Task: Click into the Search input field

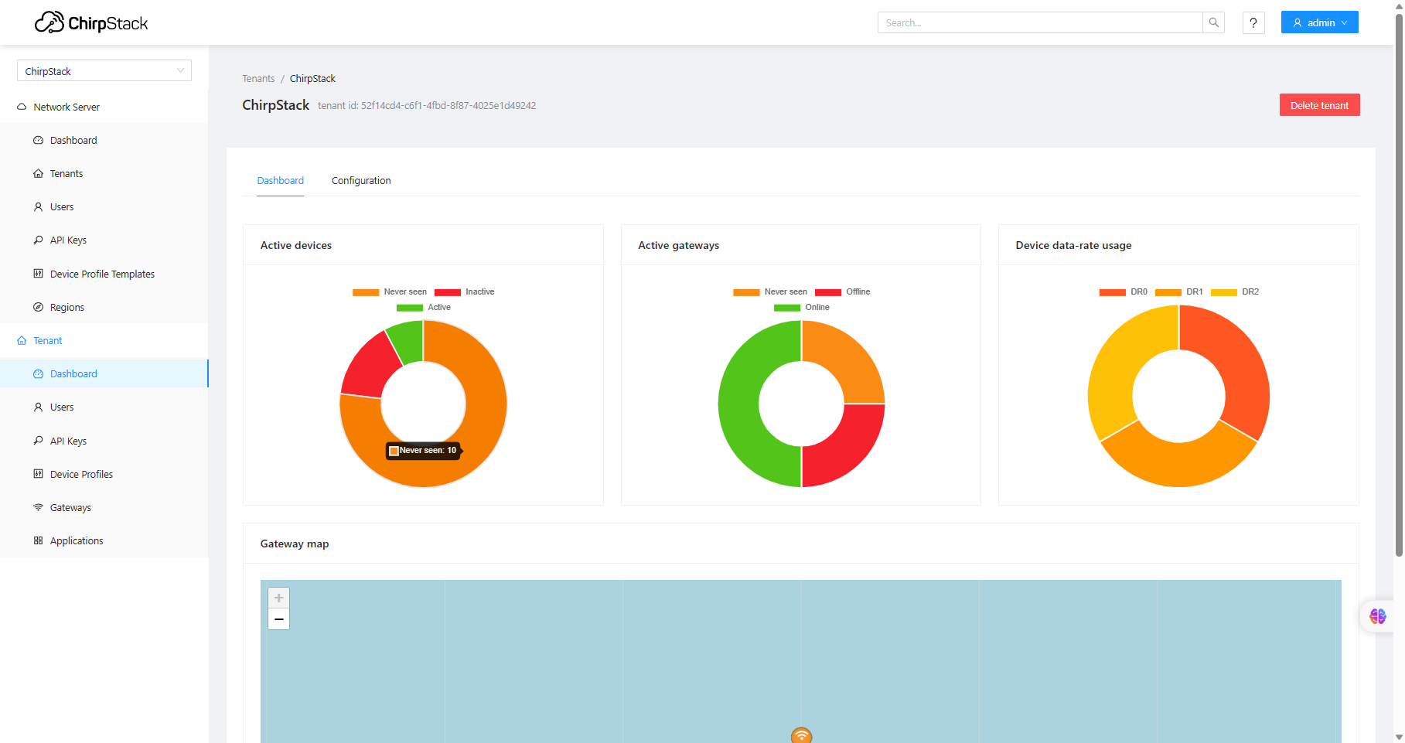Action: point(1040,22)
